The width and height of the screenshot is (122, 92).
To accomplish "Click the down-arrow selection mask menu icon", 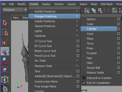I will click(x=108, y=10).
